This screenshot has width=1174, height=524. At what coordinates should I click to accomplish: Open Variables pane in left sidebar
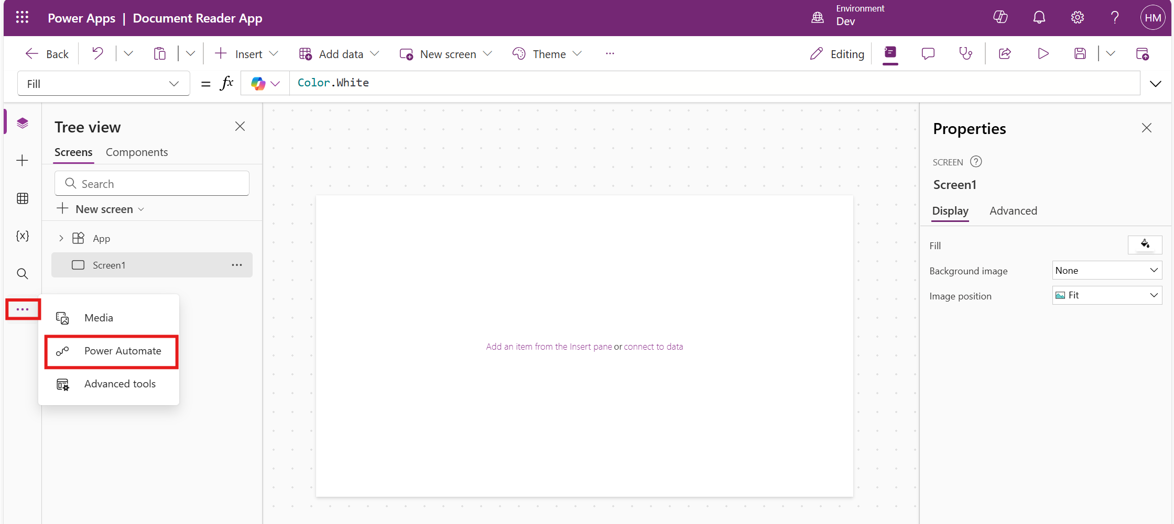[x=23, y=236]
